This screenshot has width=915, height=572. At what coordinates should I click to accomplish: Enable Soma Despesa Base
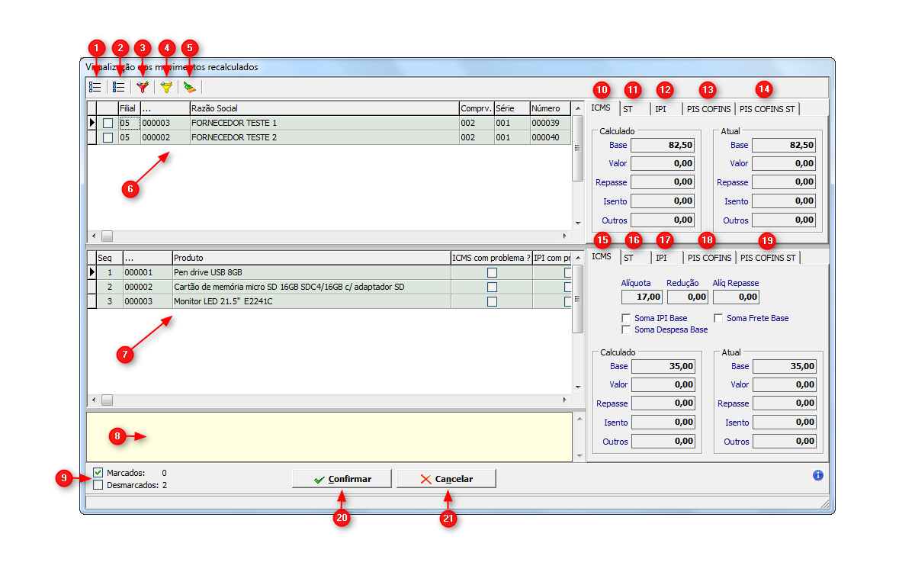click(x=627, y=329)
